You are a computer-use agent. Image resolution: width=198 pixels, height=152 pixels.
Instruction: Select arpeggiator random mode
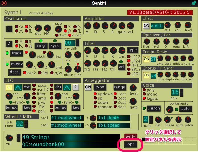[x=95, y=107]
